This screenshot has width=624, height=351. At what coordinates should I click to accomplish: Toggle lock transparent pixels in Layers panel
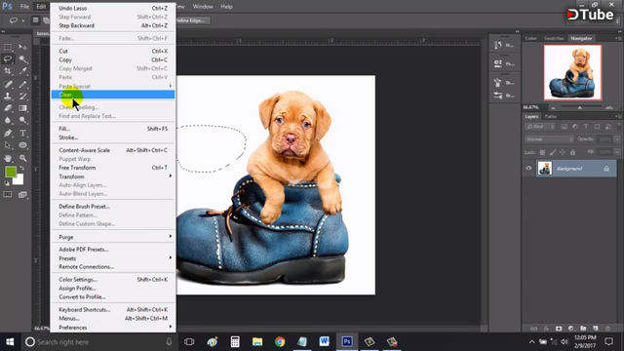pos(542,152)
